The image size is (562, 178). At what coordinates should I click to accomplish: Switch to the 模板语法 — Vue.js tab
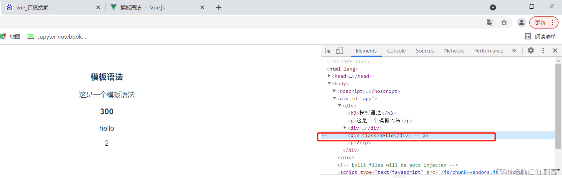pos(157,7)
